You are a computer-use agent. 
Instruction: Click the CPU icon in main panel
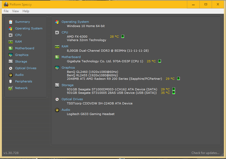pos(57,33)
